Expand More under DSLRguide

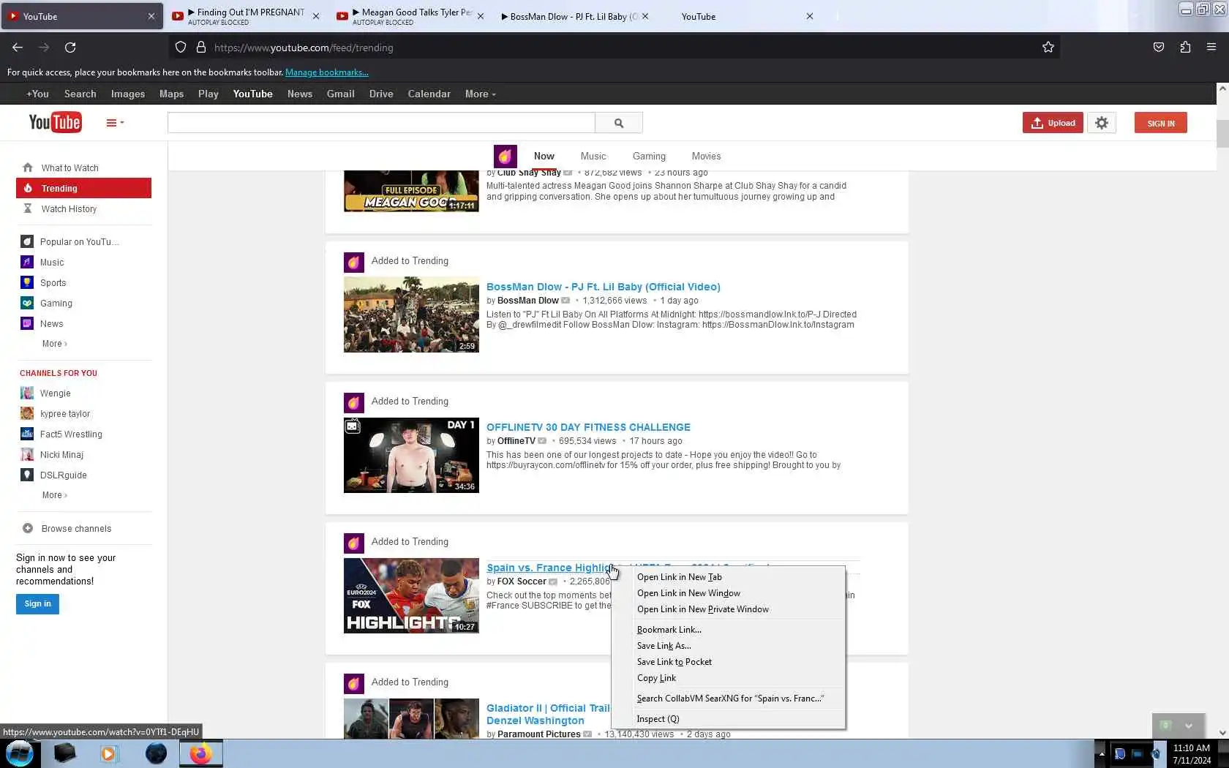click(54, 495)
